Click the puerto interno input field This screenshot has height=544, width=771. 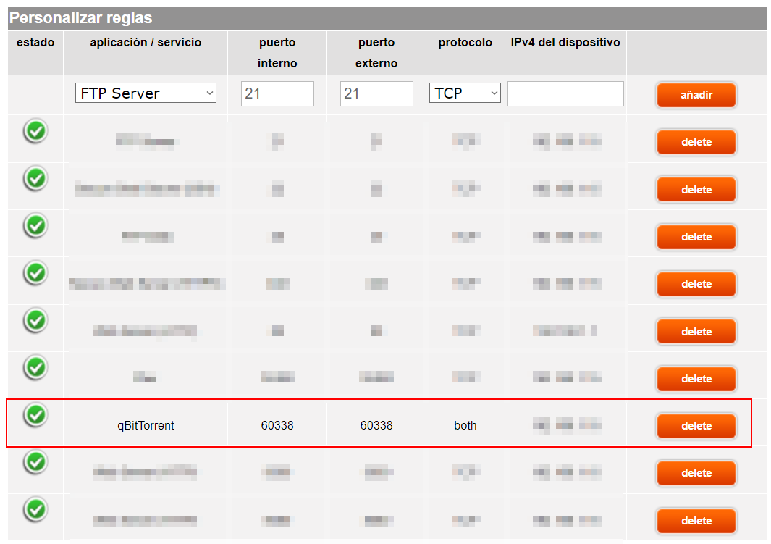coord(277,93)
